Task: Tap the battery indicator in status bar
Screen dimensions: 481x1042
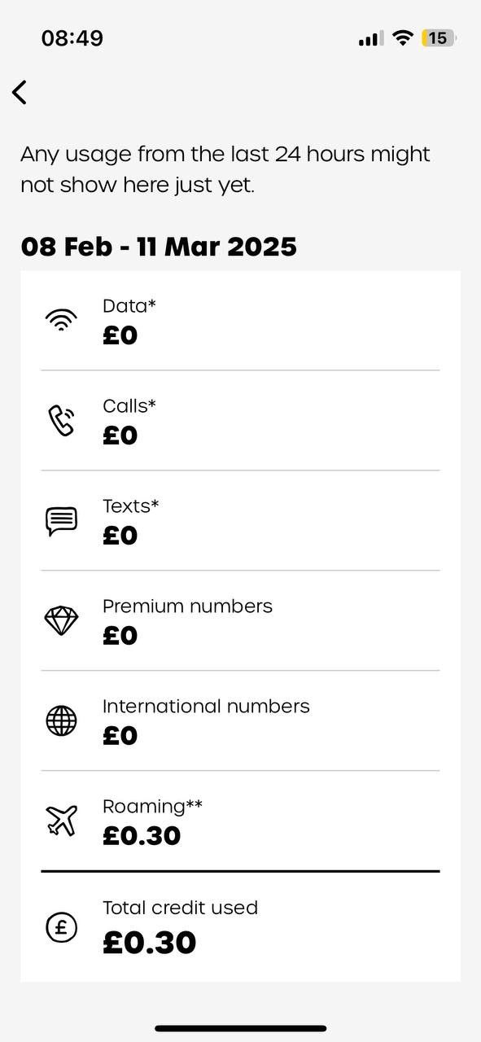Action: [x=439, y=37]
